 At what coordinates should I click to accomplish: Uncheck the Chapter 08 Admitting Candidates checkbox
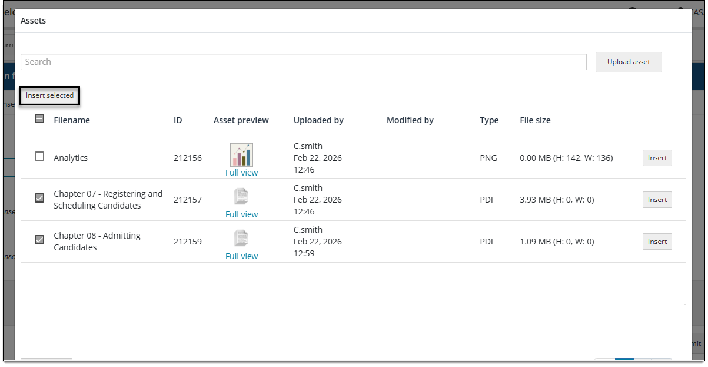[x=39, y=240]
